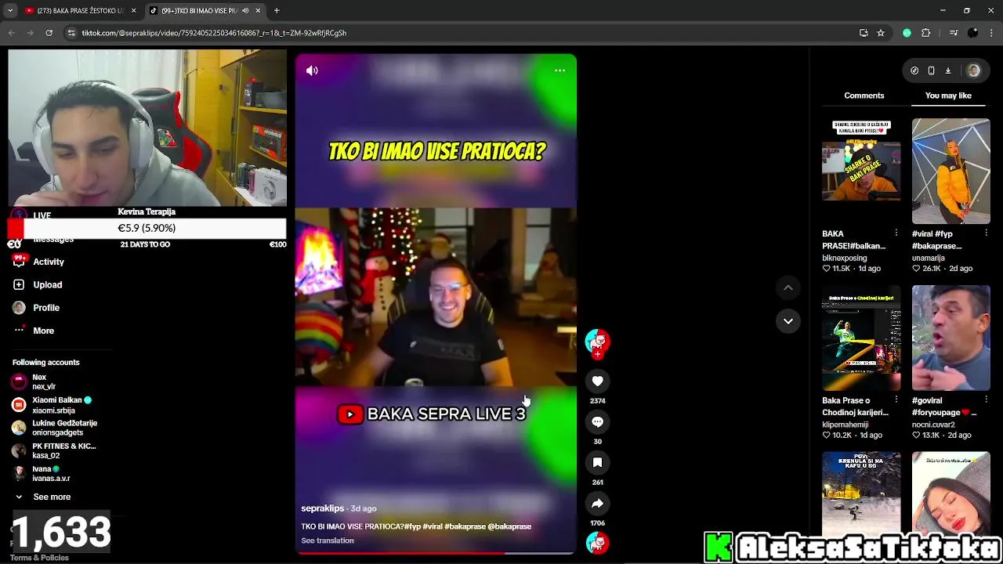Click the Terms & Policies link
Viewport: 1003px width, 564px height.
[x=39, y=558]
